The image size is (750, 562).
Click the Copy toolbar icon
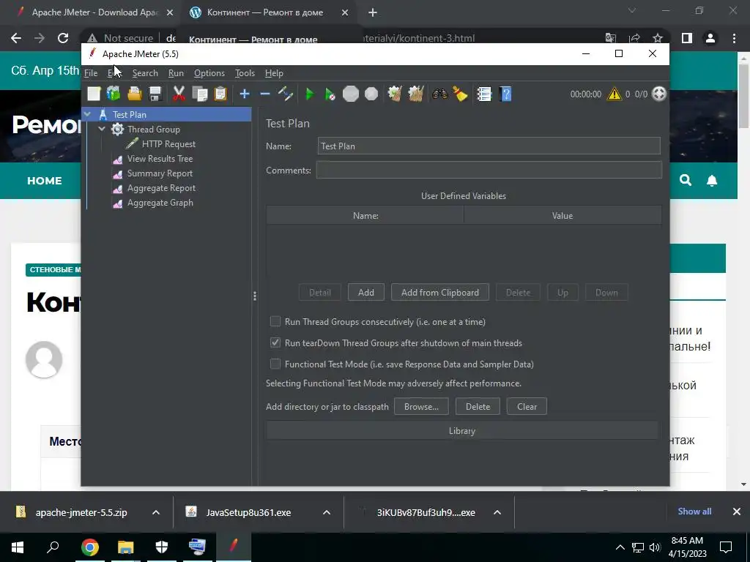tap(199, 94)
